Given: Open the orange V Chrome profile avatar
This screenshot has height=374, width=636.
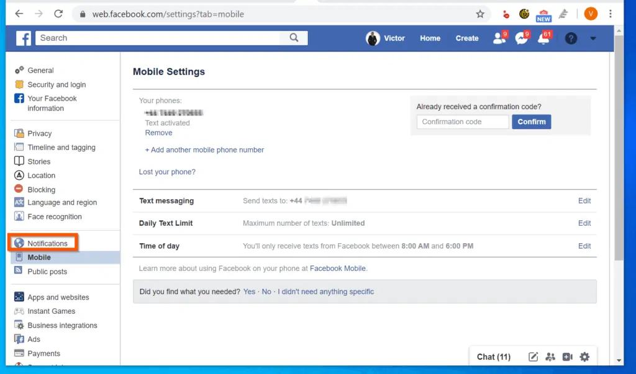Looking at the screenshot, I should pos(591,14).
